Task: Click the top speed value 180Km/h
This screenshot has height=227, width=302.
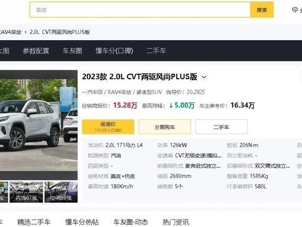Action: point(121,187)
